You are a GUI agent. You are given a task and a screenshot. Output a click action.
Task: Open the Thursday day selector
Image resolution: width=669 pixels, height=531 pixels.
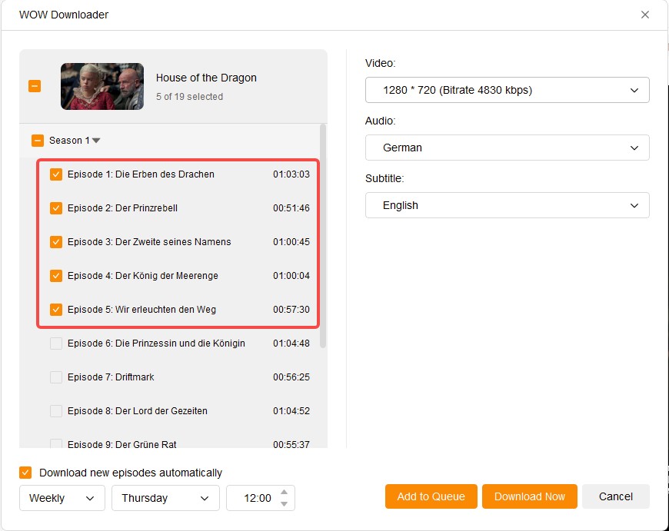click(x=165, y=498)
